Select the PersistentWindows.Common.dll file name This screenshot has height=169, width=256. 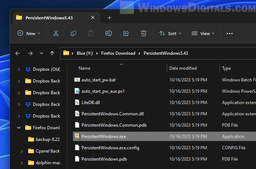coord(113,114)
